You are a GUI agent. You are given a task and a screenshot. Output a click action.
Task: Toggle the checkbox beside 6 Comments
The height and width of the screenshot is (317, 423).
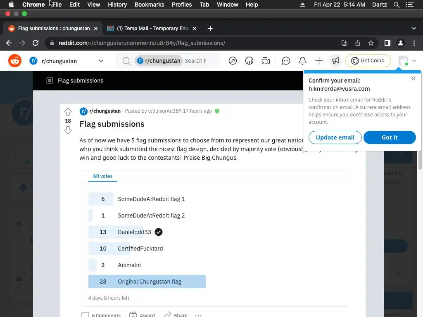[85, 315]
